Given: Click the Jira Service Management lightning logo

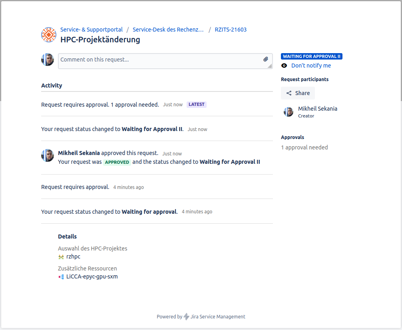Looking at the screenshot, I should [x=186, y=317].
